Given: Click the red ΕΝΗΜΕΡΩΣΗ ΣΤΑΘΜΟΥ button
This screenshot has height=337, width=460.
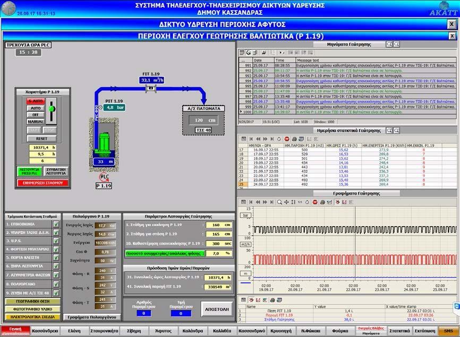Looking at the screenshot, I should pos(42,183).
